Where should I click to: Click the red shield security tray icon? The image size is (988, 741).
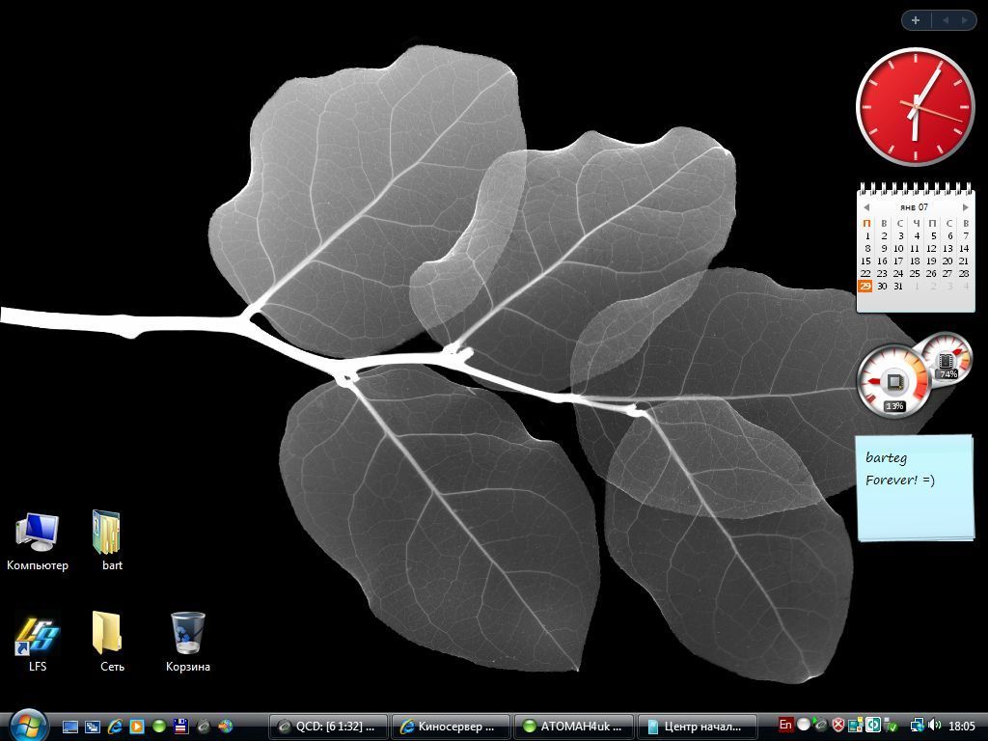tap(838, 726)
